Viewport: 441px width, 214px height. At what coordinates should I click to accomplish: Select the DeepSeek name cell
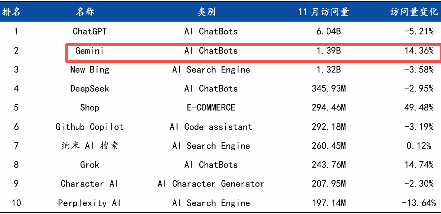tap(89, 88)
